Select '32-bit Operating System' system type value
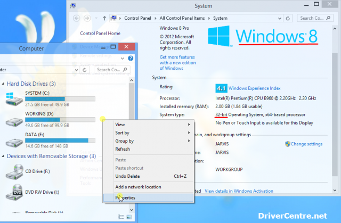The image size is (341, 223). coord(261,114)
